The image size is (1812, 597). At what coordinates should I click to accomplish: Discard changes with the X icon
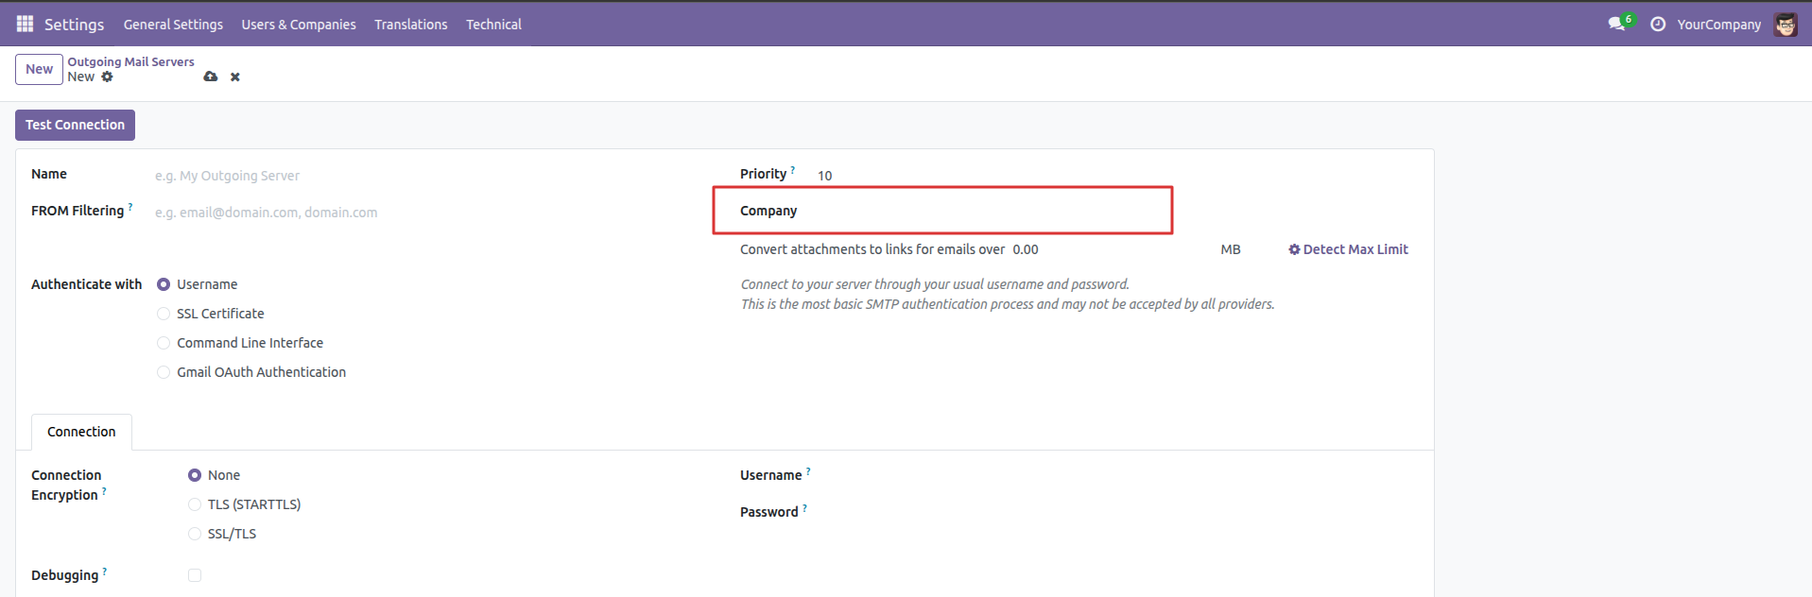235,77
